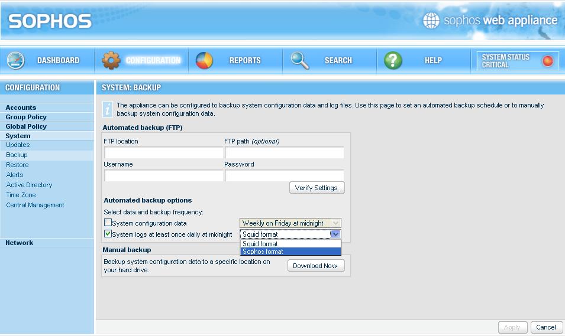Open the Reports tab
The image size is (565, 336).
pos(235,60)
